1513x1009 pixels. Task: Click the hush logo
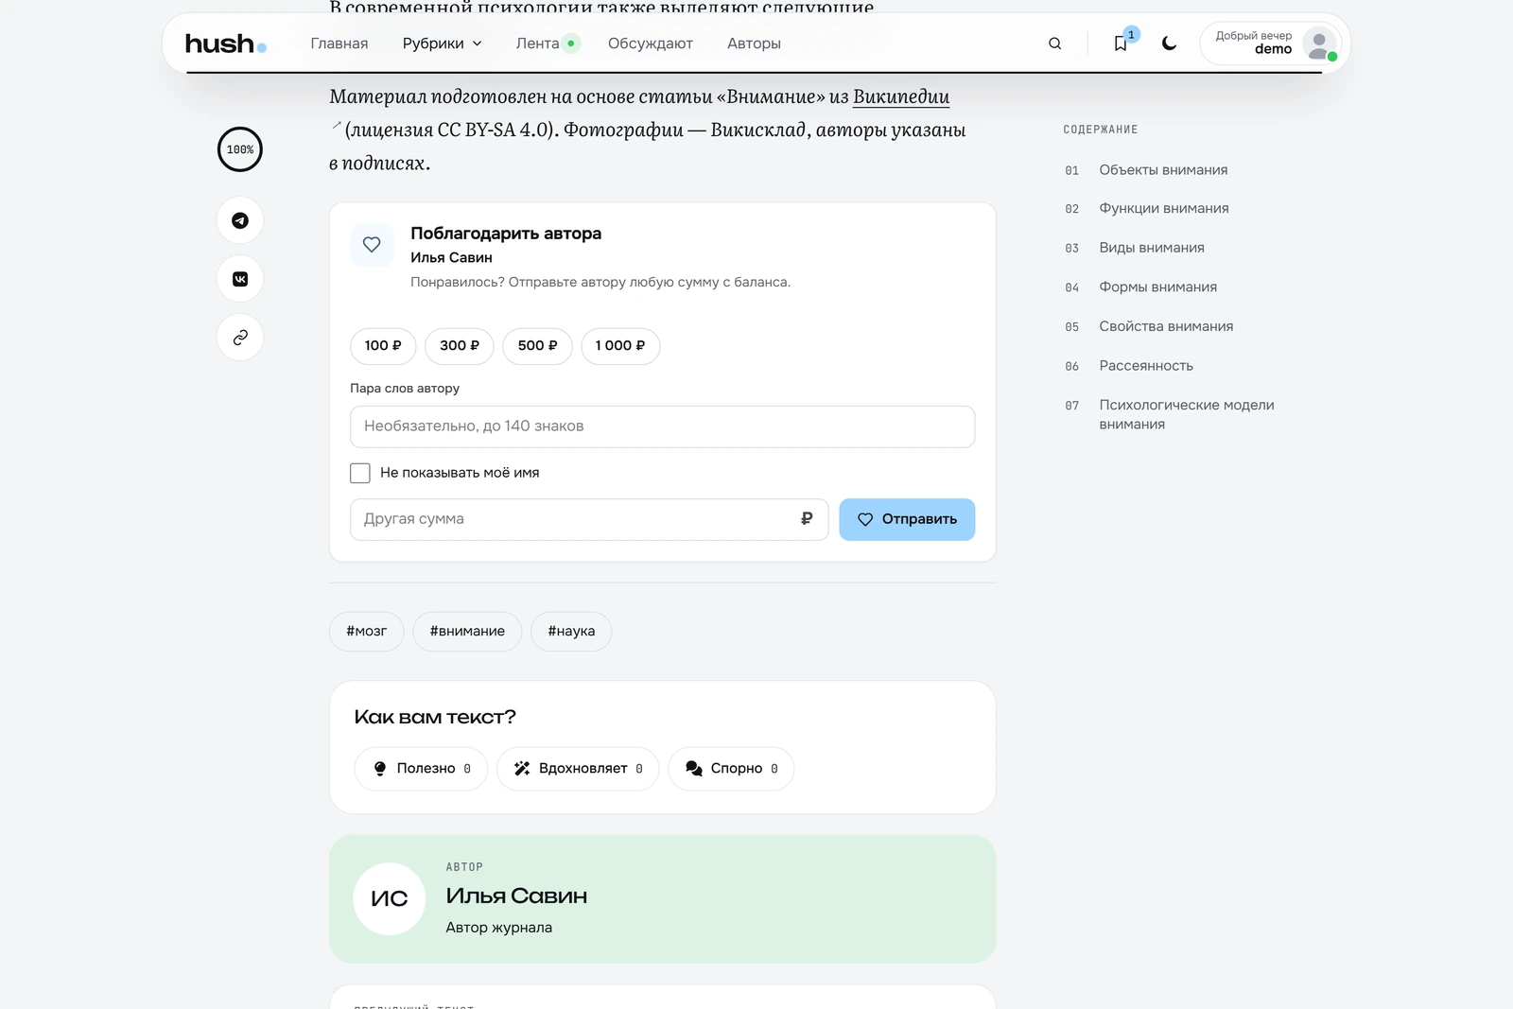pos(226,43)
